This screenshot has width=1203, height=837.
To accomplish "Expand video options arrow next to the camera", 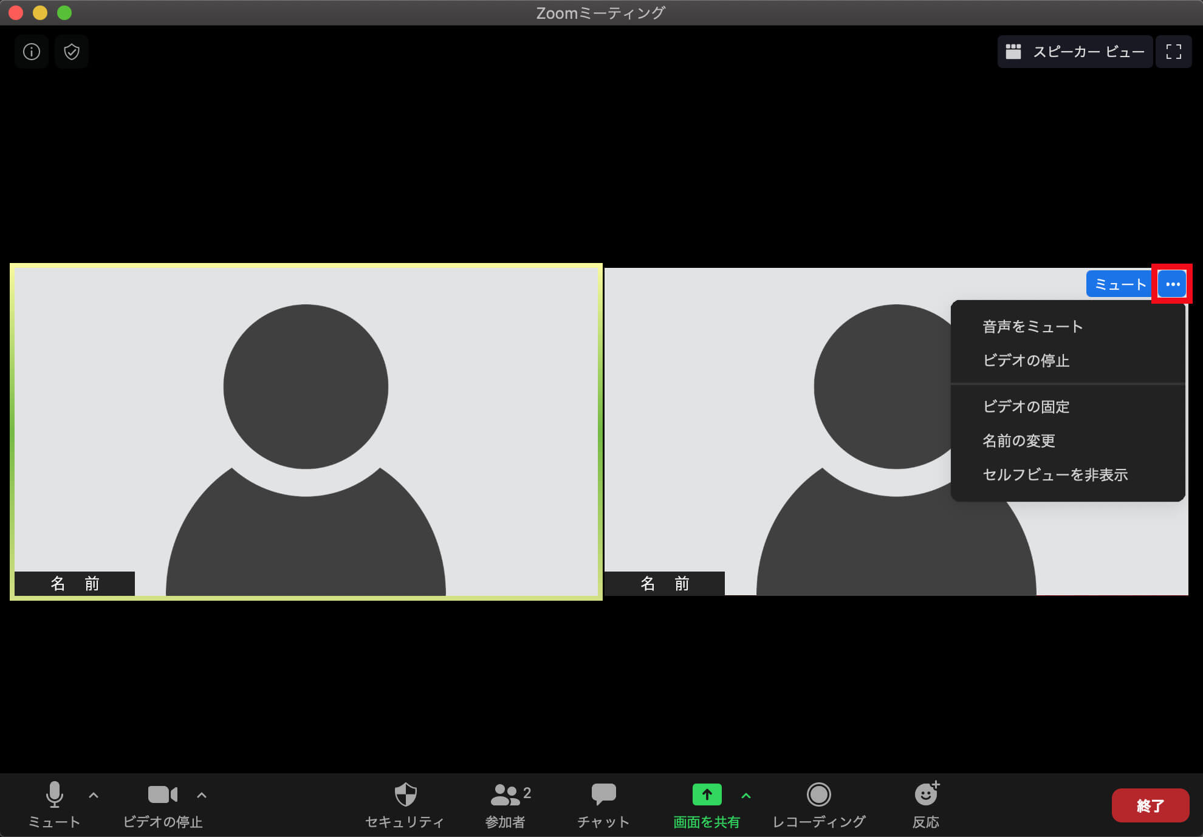I will coord(202,794).
